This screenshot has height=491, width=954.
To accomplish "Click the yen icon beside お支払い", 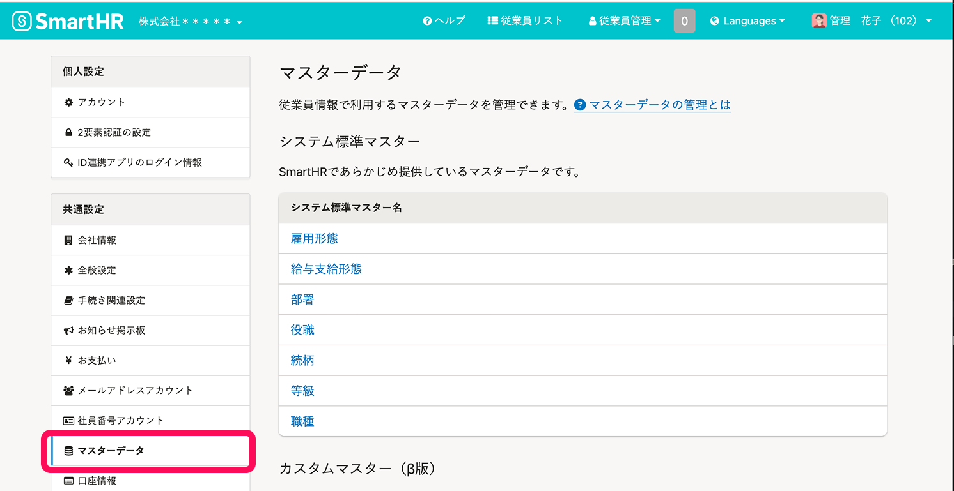I will click(x=68, y=361).
